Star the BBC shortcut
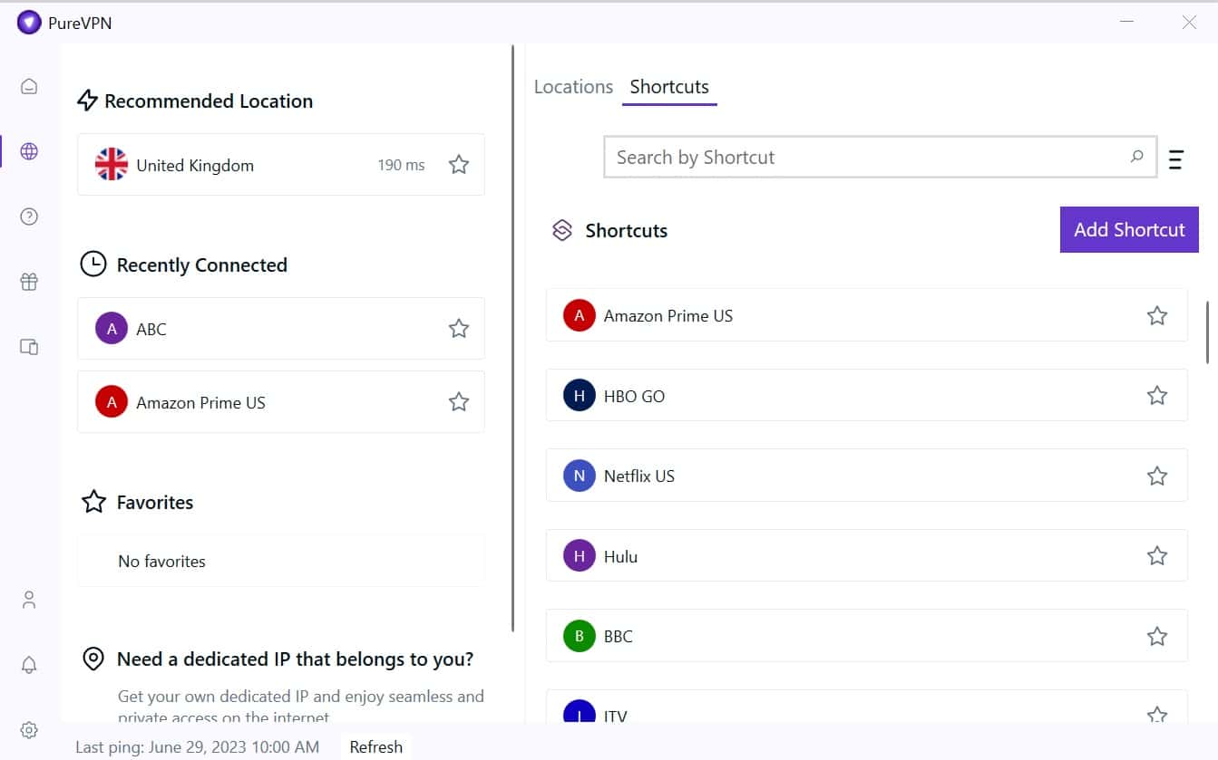 click(1157, 636)
